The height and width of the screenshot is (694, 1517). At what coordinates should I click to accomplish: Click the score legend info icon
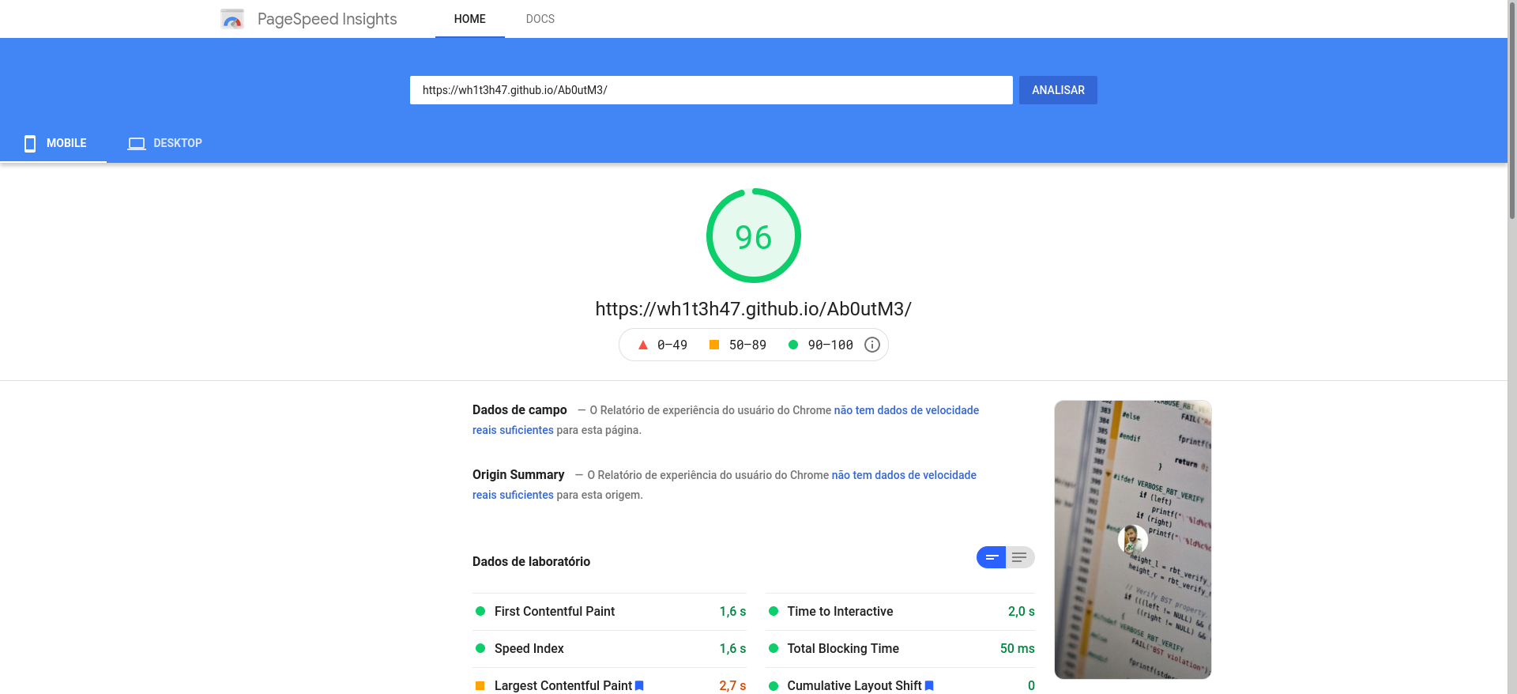872,345
